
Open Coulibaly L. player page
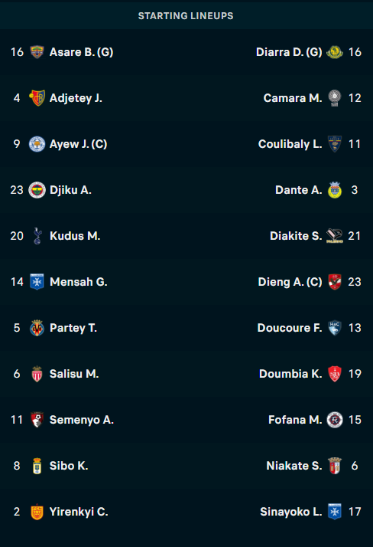coord(290,144)
